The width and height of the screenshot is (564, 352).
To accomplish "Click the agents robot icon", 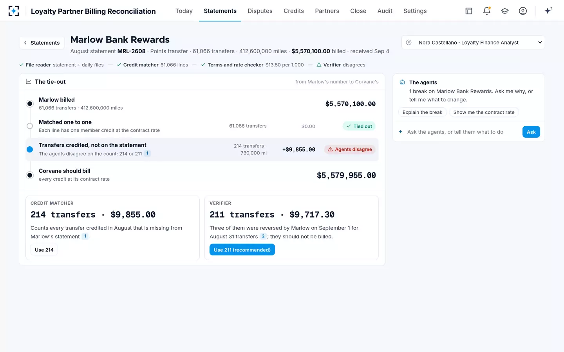I will 402,83.
